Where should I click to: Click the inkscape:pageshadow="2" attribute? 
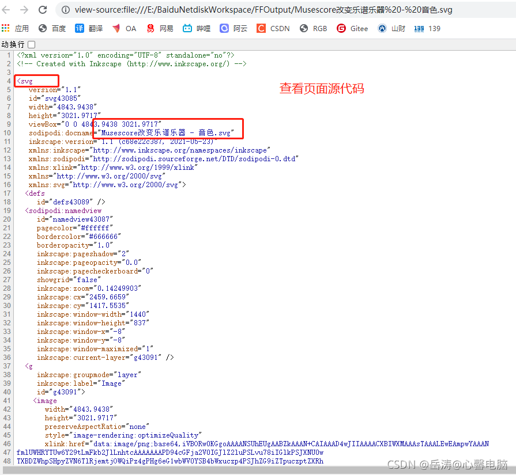coord(83,254)
